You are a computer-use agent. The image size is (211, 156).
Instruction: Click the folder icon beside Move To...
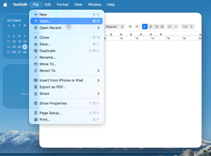pos(36,64)
